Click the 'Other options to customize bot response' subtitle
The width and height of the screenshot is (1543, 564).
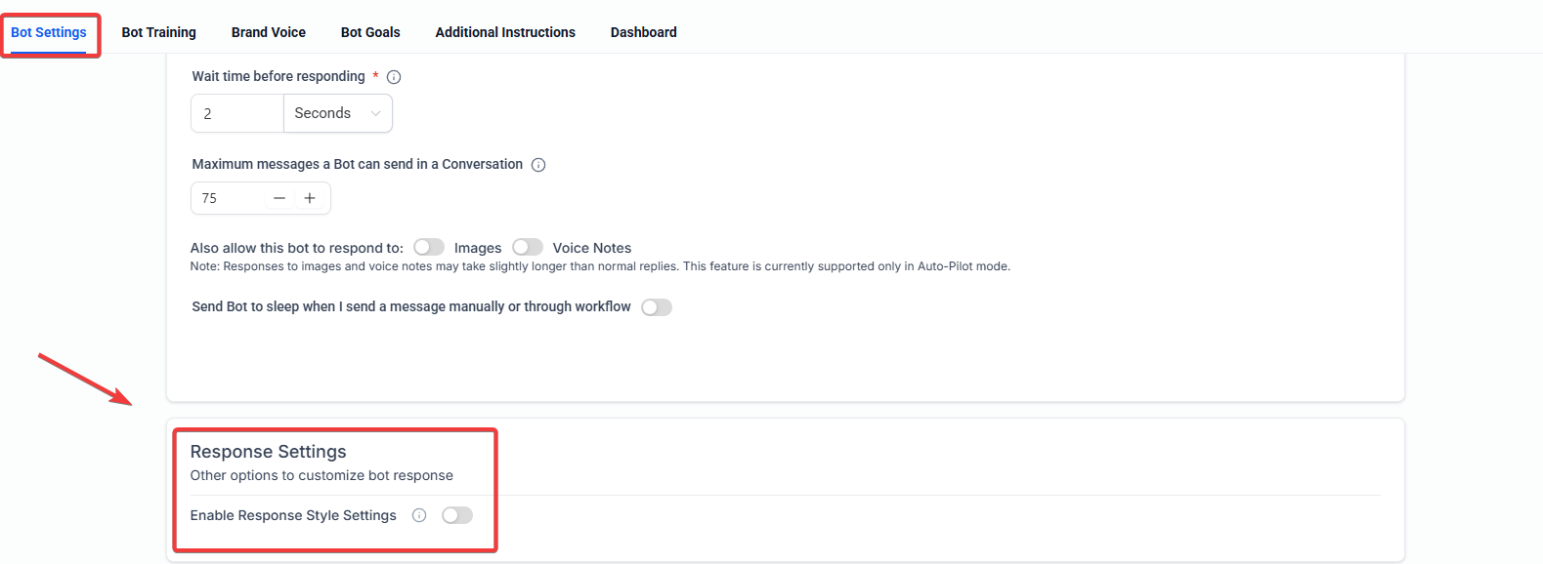321,475
